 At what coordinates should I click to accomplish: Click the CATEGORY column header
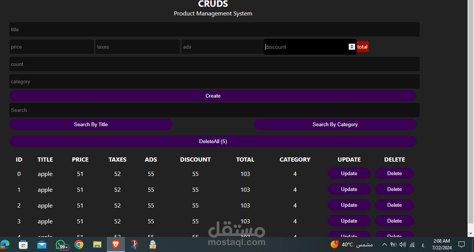(x=295, y=160)
